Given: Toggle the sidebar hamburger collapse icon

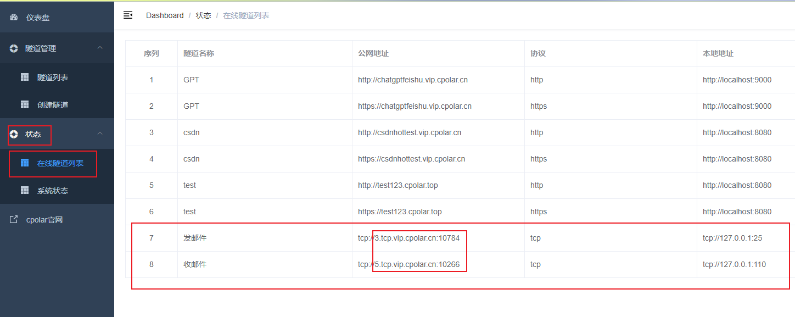Looking at the screenshot, I should 128,15.
